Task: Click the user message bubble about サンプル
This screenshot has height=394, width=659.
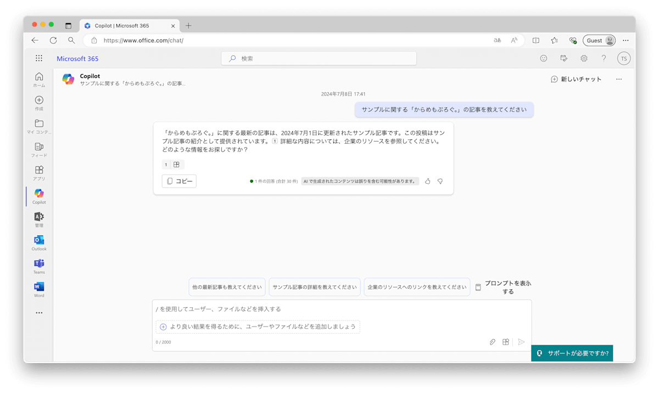Action: [x=444, y=110]
